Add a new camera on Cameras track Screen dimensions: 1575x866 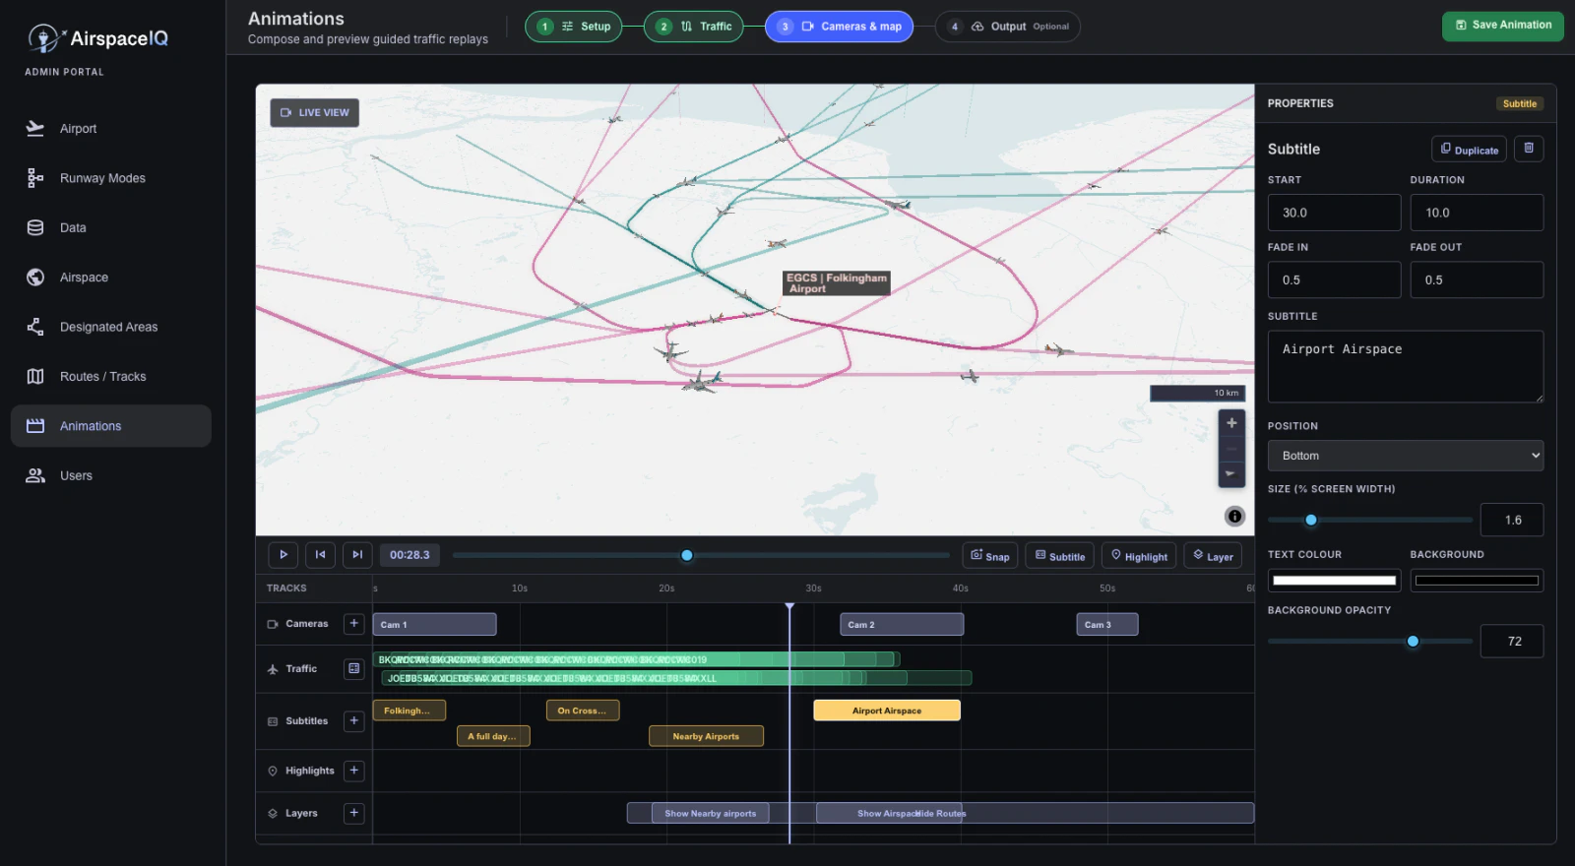click(x=354, y=624)
